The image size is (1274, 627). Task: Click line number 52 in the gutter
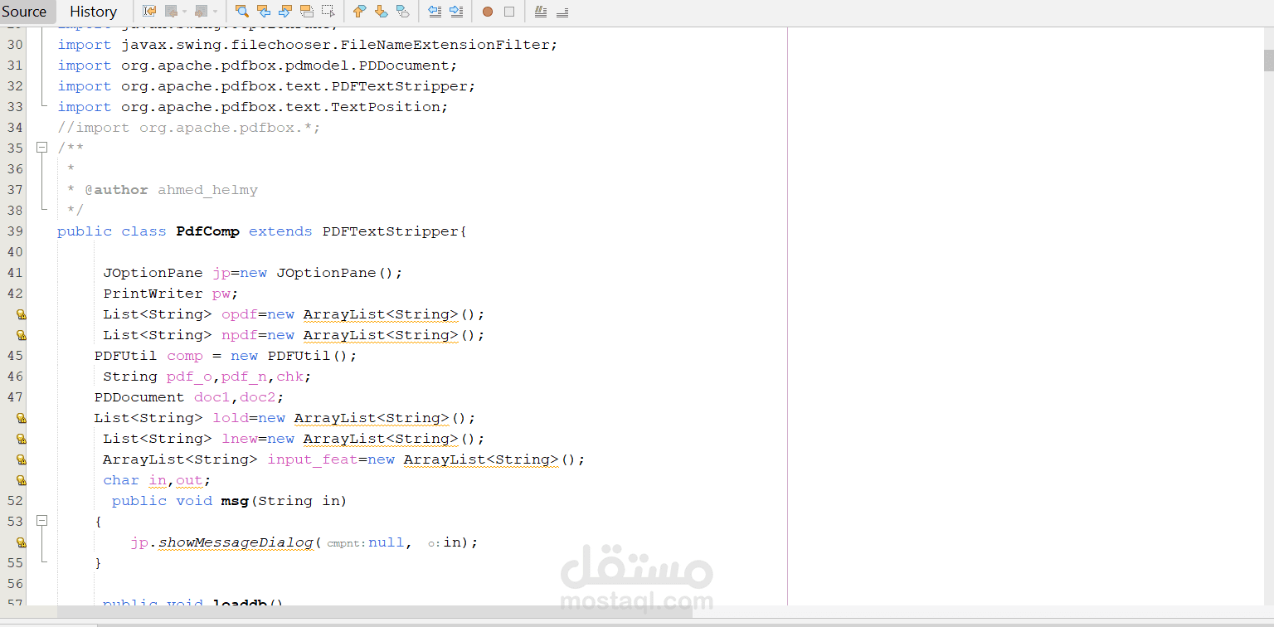click(15, 501)
